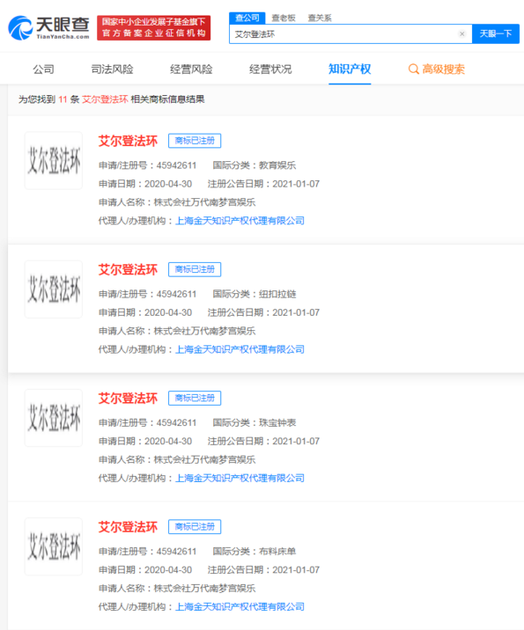Open 艾尔登法环 title in 纽扣拉链 result
The image size is (524, 630).
pyautogui.click(x=128, y=269)
